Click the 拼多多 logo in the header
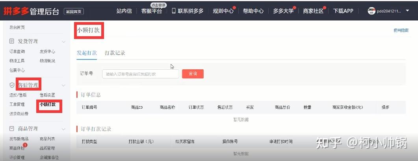This screenshot has width=418, height=161. pos(16,11)
